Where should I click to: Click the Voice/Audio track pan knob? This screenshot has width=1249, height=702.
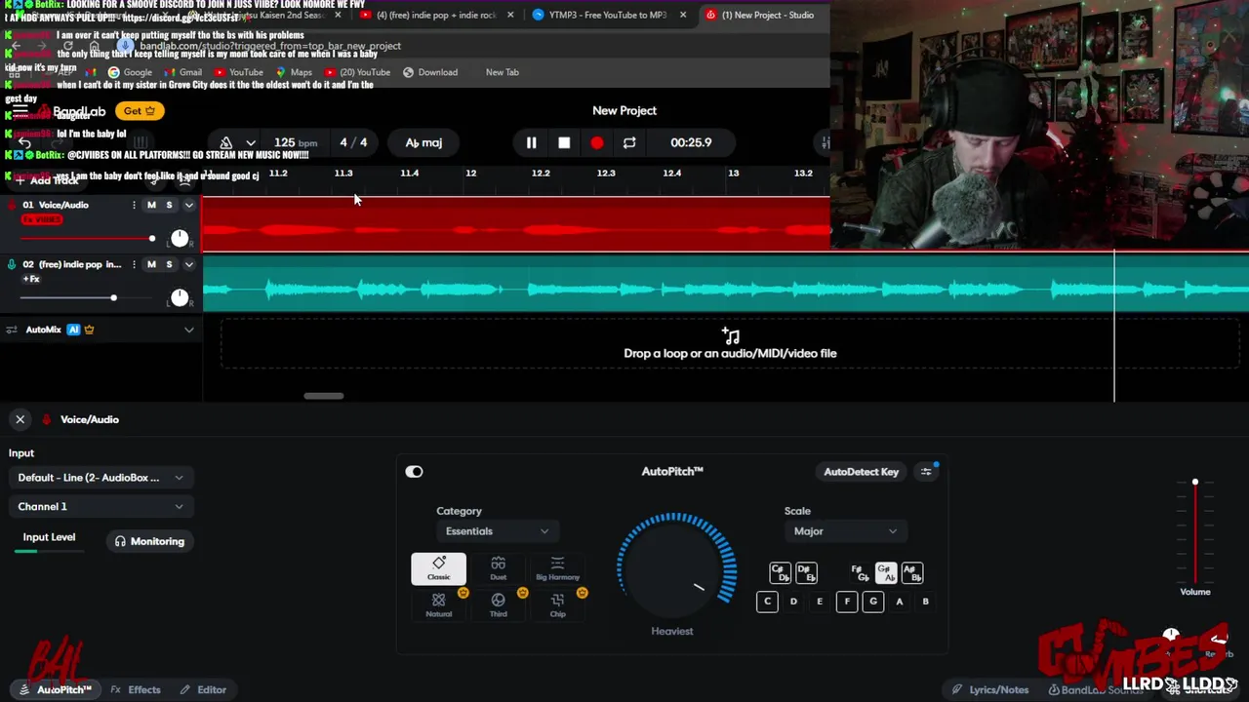pyautogui.click(x=180, y=238)
